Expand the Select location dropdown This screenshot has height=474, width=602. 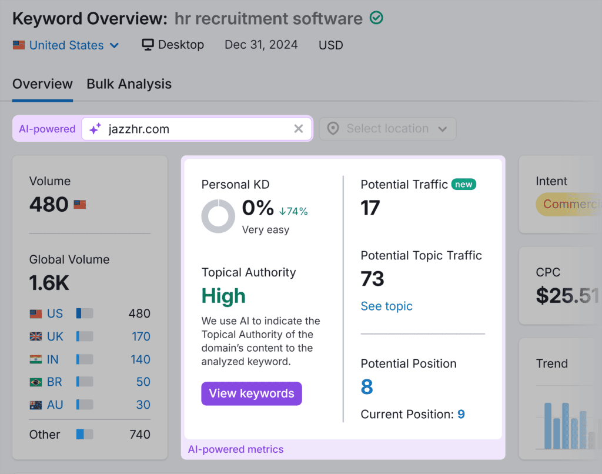tap(388, 129)
